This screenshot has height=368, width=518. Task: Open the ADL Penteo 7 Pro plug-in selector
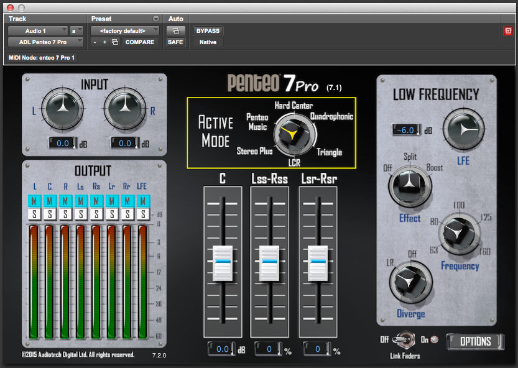(45, 42)
